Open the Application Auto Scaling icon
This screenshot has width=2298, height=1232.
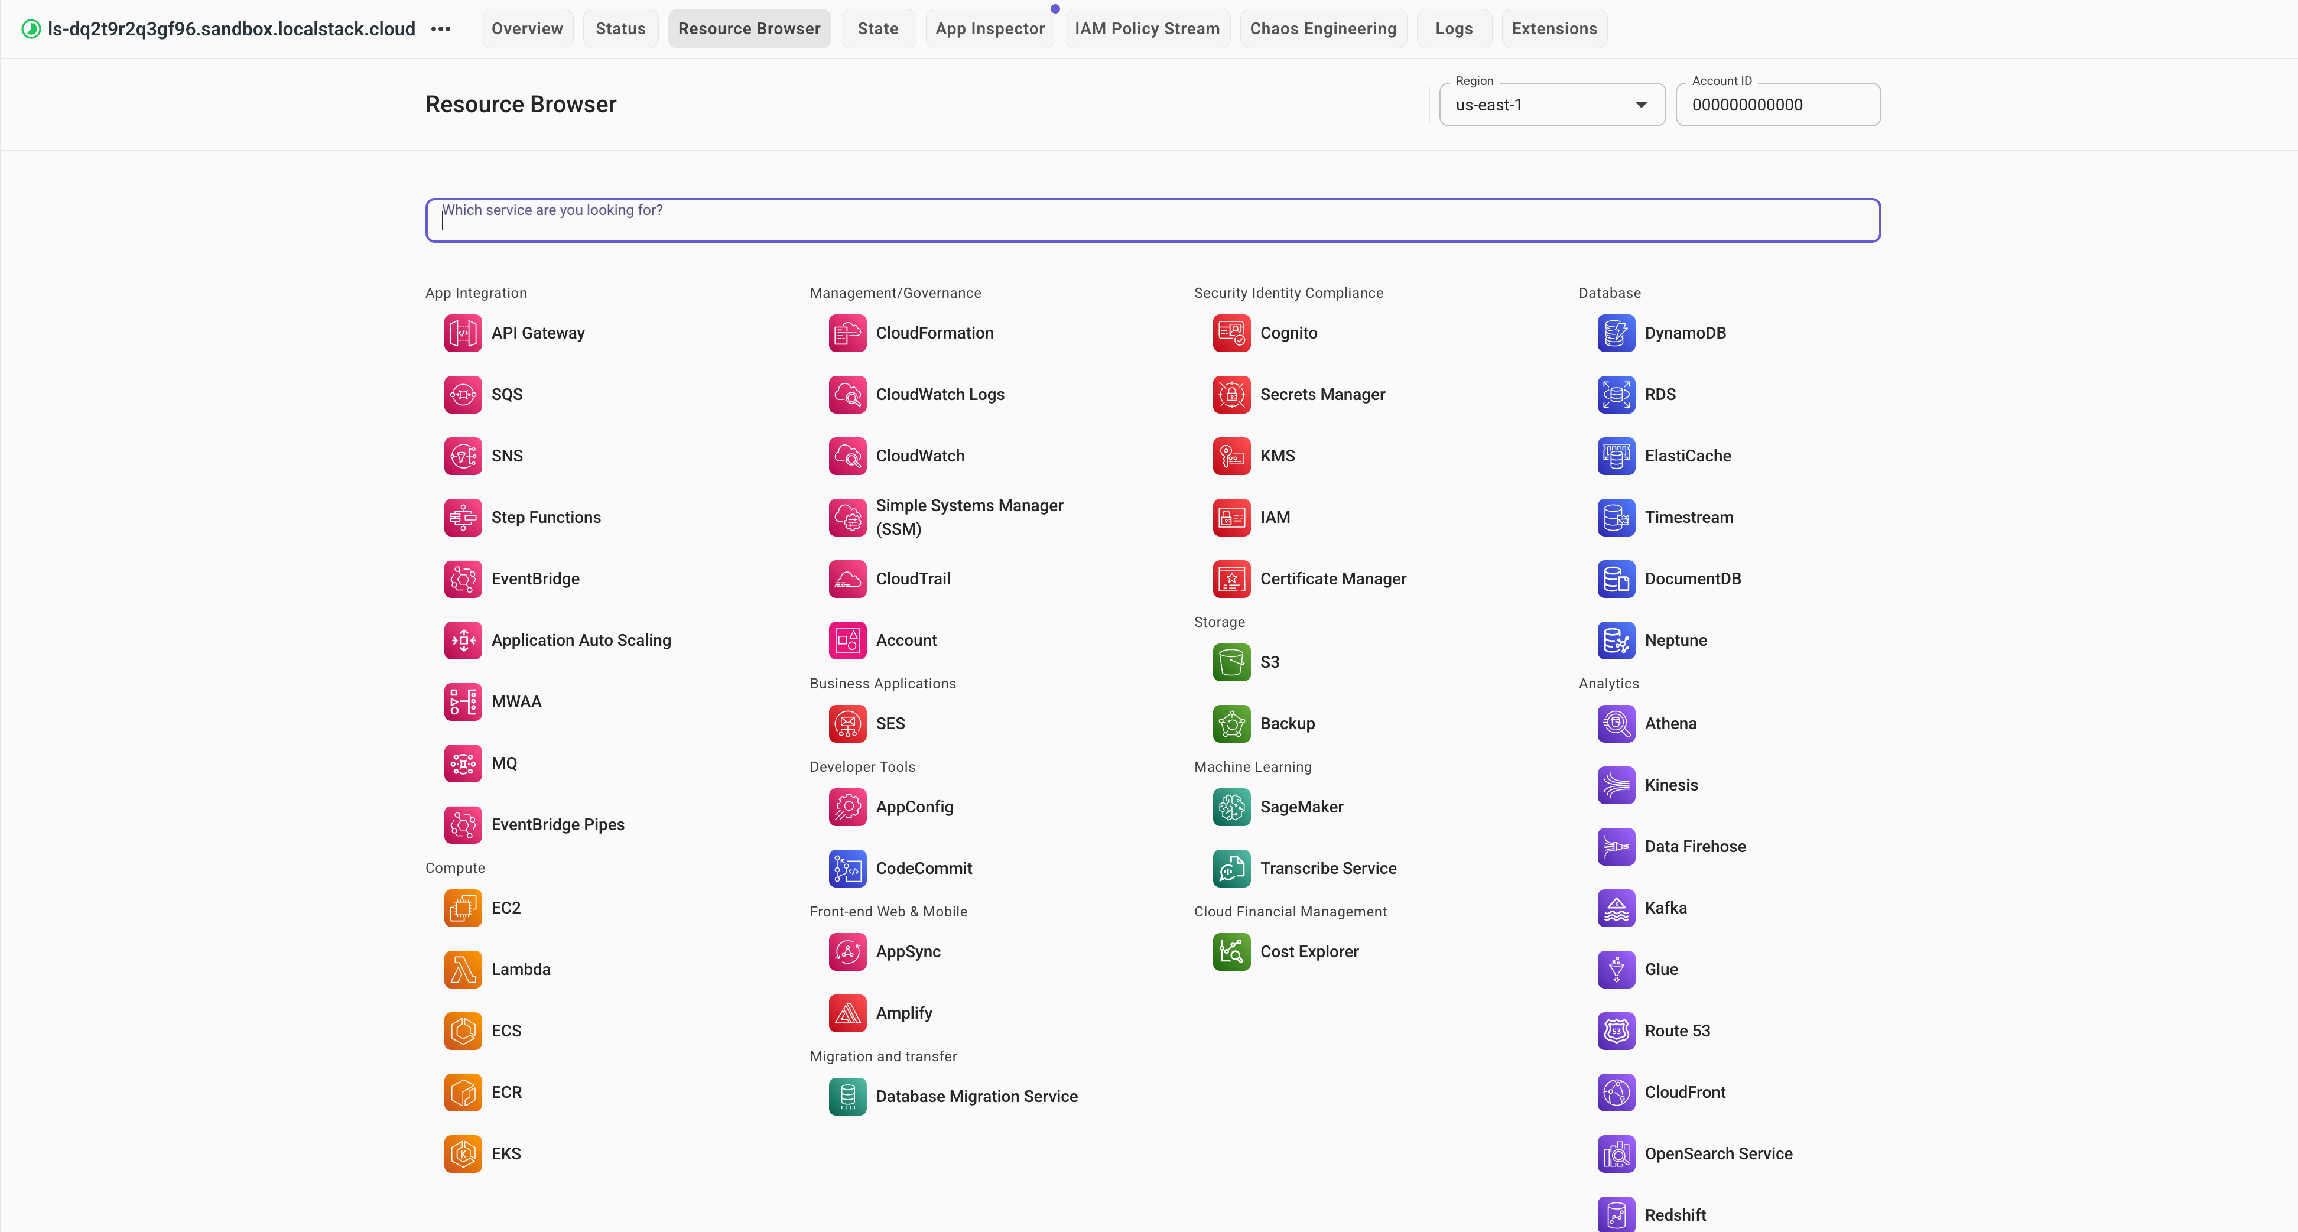(463, 642)
